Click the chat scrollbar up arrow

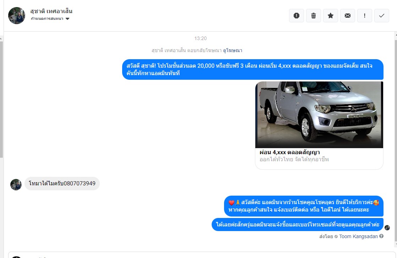tap(396, 35)
